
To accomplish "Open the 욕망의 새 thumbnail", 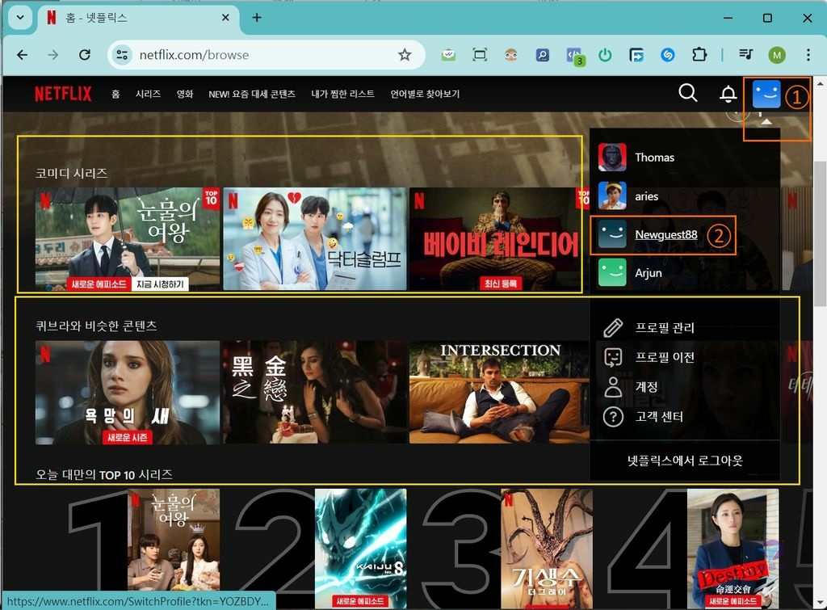I will click(x=128, y=392).
